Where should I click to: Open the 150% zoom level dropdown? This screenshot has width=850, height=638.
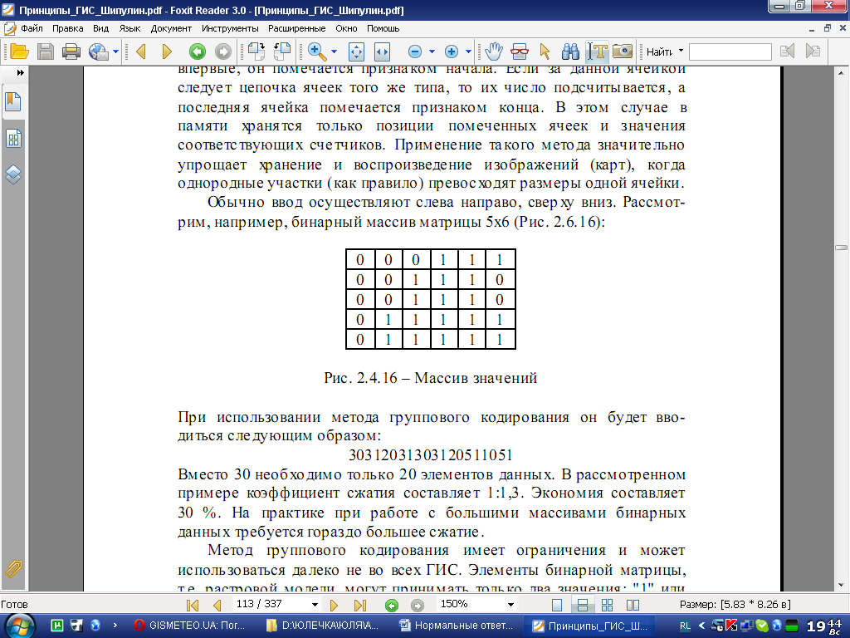(510, 605)
